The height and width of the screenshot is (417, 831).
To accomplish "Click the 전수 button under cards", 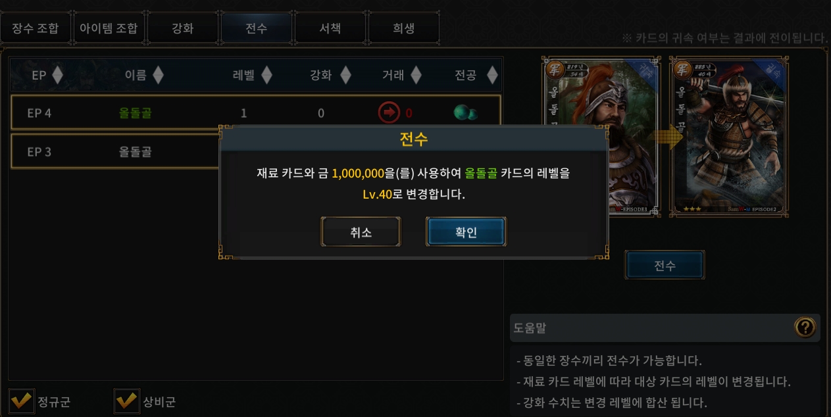I will tap(665, 266).
